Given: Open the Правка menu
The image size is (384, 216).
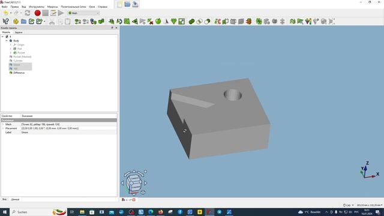Looking at the screenshot, I should point(14,7).
